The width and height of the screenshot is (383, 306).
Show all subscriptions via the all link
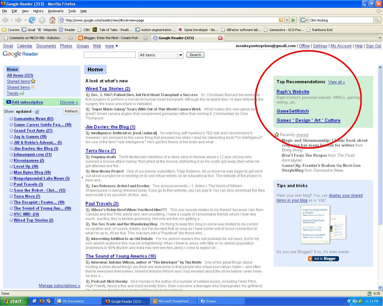coord(37,111)
